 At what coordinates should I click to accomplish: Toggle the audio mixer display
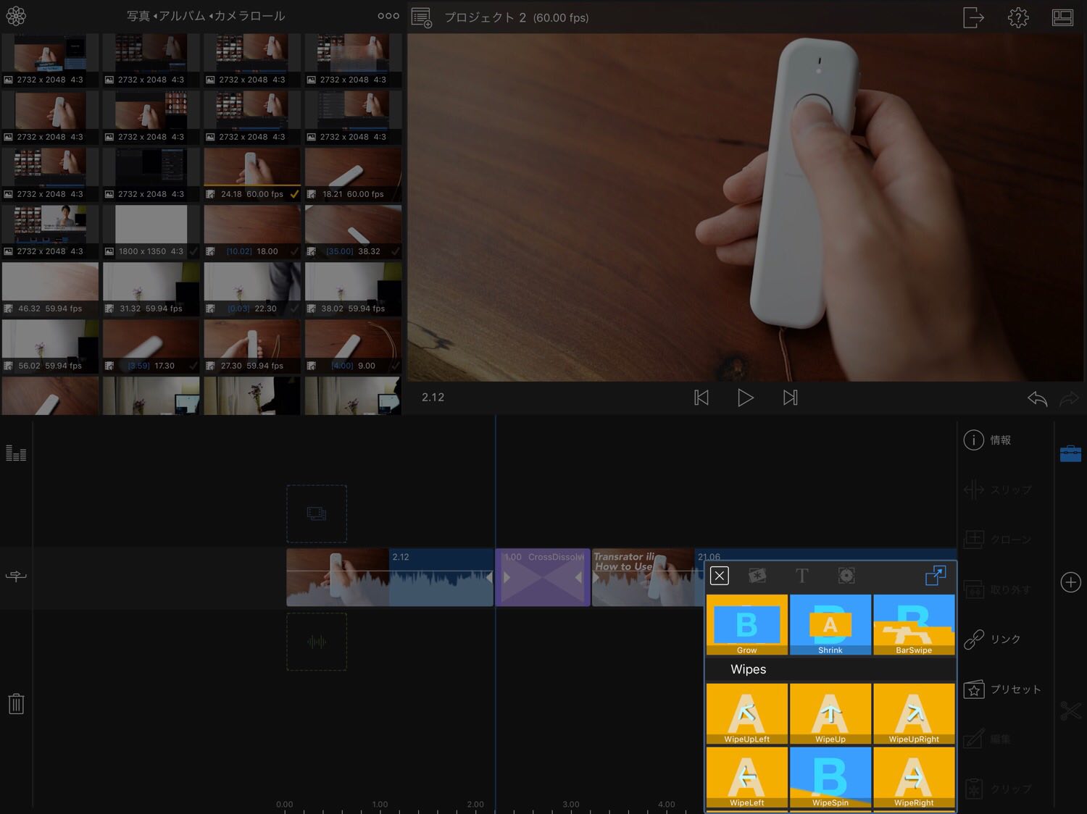[x=16, y=454]
